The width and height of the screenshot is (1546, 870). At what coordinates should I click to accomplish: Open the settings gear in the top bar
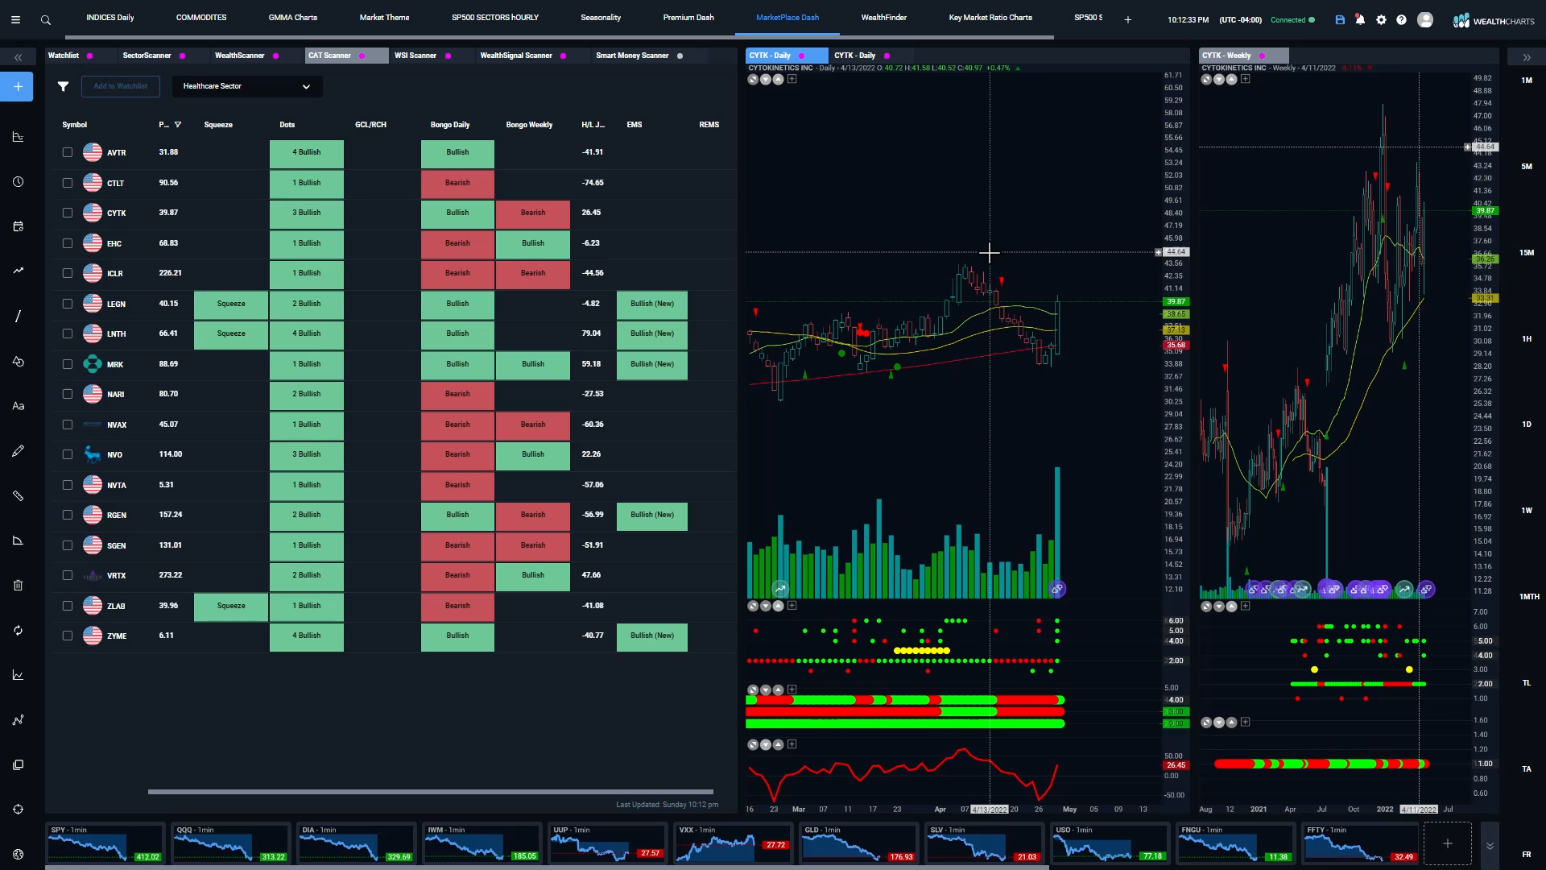pos(1381,19)
